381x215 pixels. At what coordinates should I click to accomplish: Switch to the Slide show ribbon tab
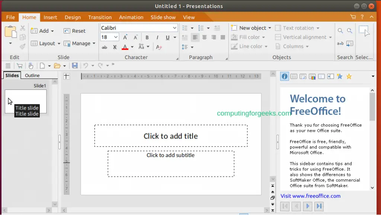coord(163,17)
